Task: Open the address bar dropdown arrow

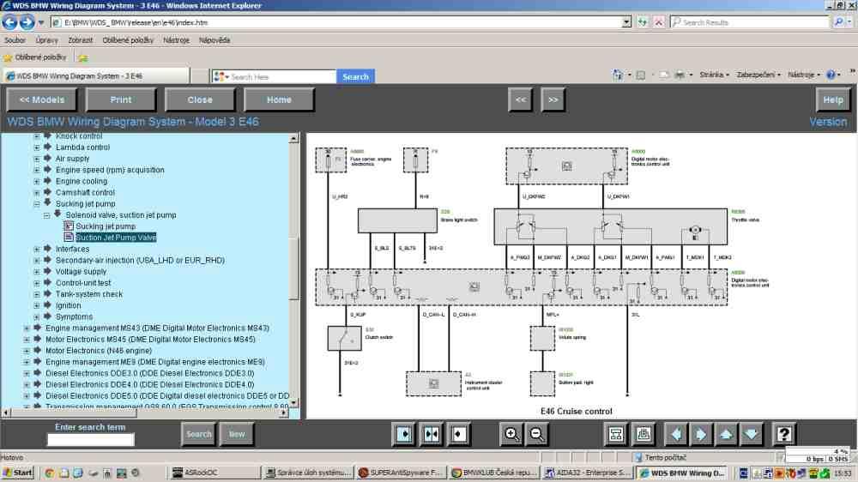Action: [626, 22]
